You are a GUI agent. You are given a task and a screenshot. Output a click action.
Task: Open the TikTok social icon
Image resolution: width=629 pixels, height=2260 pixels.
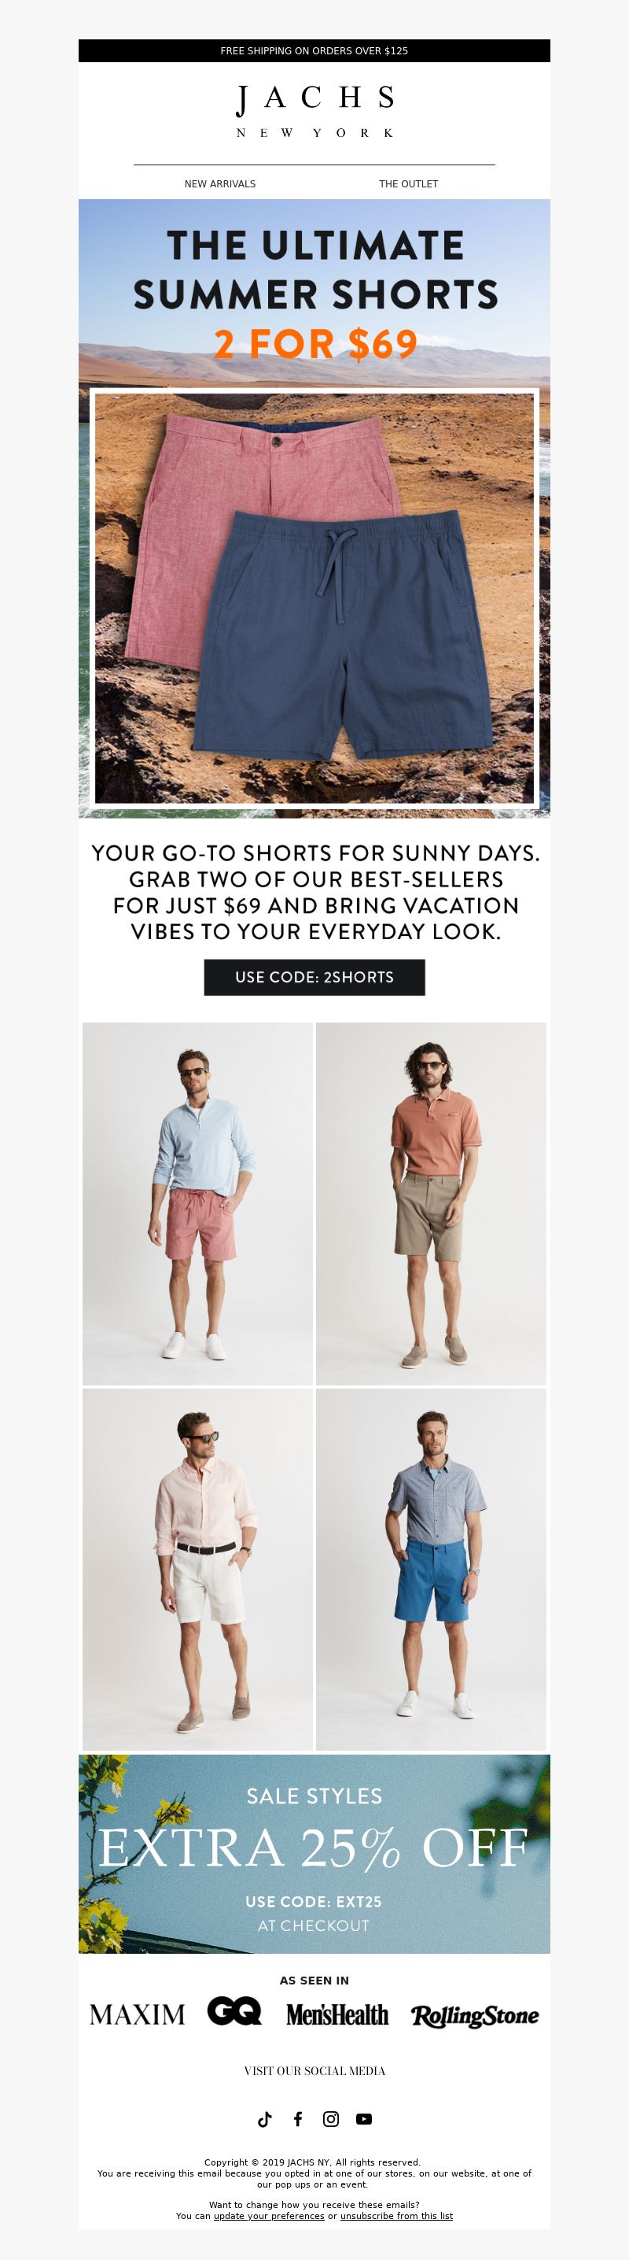[264, 2119]
